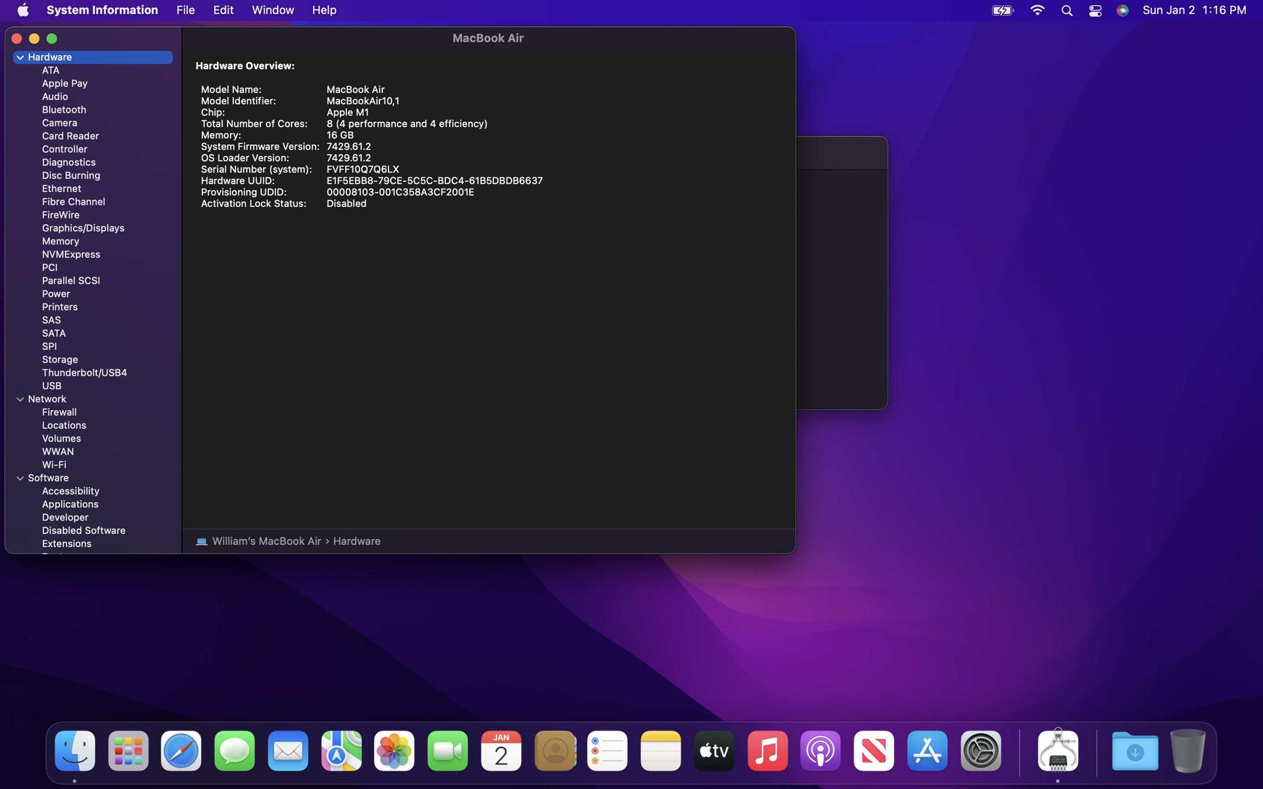Select Audio in the sidebar
1263x789 pixels.
point(55,96)
